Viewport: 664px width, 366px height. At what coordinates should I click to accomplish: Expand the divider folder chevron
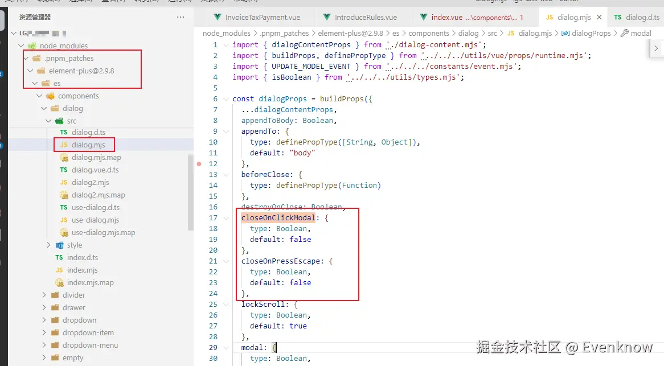pos(44,295)
